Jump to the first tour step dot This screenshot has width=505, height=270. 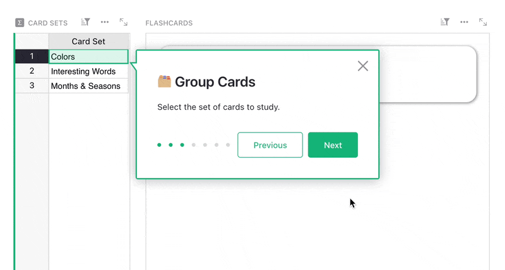click(159, 145)
